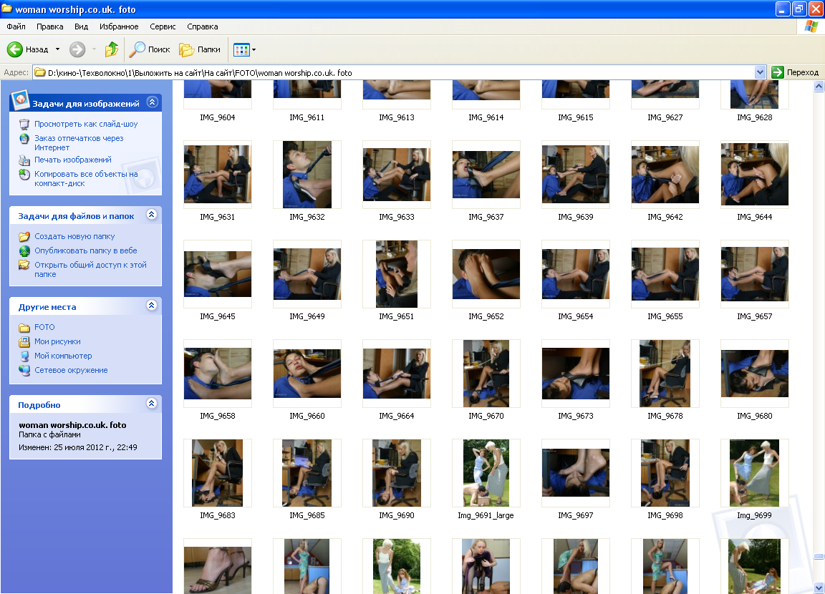Click the file name Img_9691_large
This screenshot has height=594, width=825.
pos(486,516)
